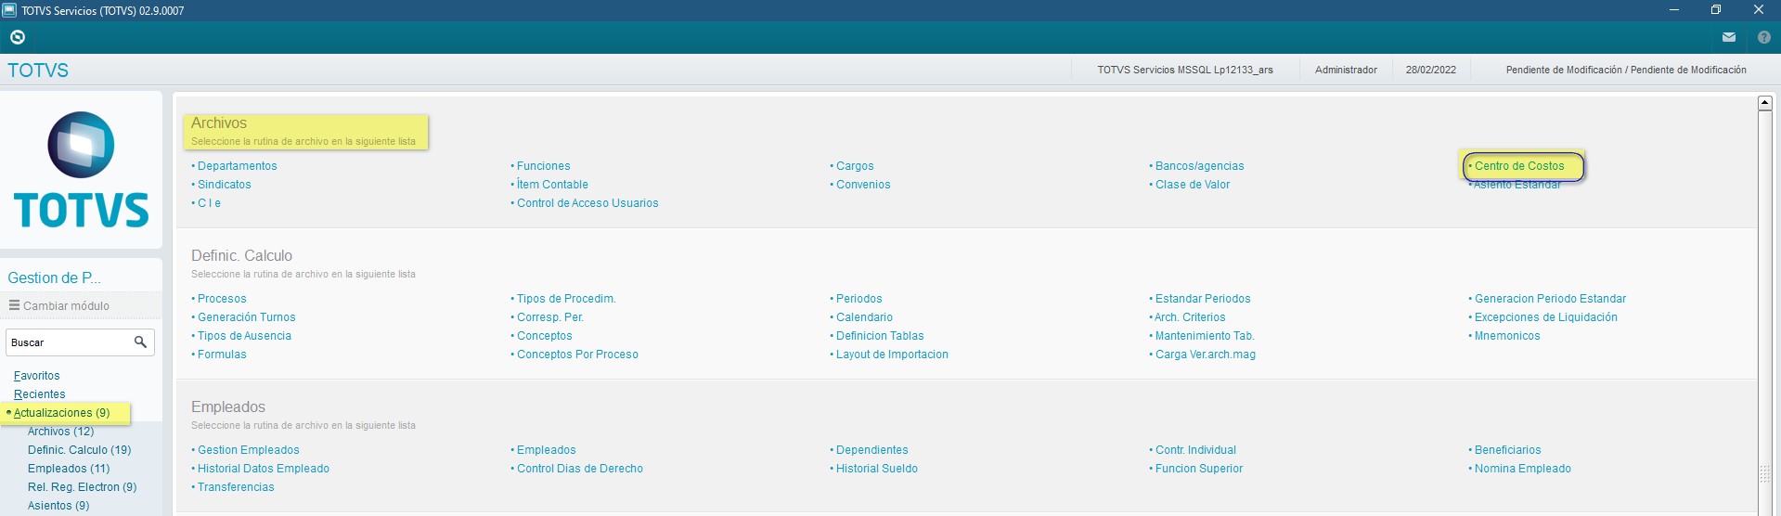Open the help question mark icon
The height and width of the screenshot is (516, 1781).
[1763, 37]
